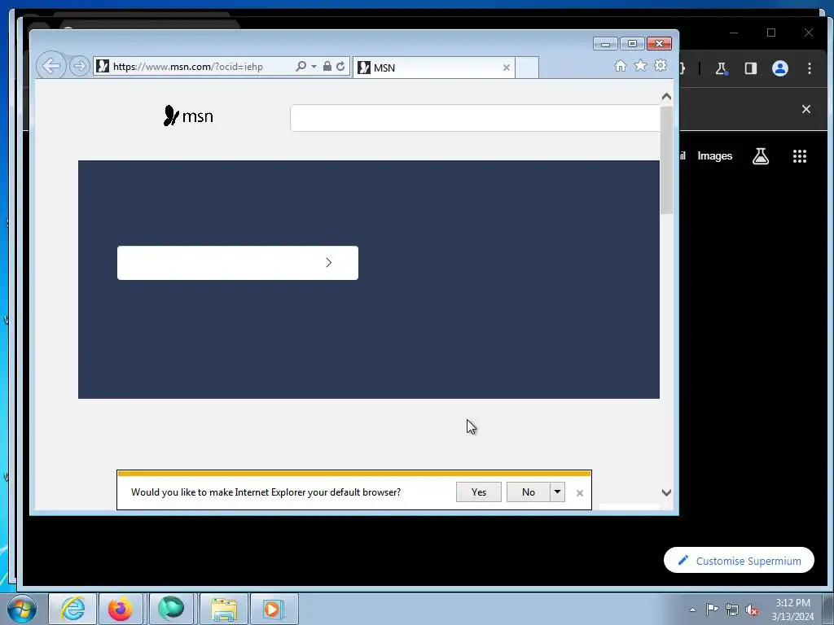Click Show desktop strip on taskbar
Viewport: 834px width, 625px height.
click(828, 609)
